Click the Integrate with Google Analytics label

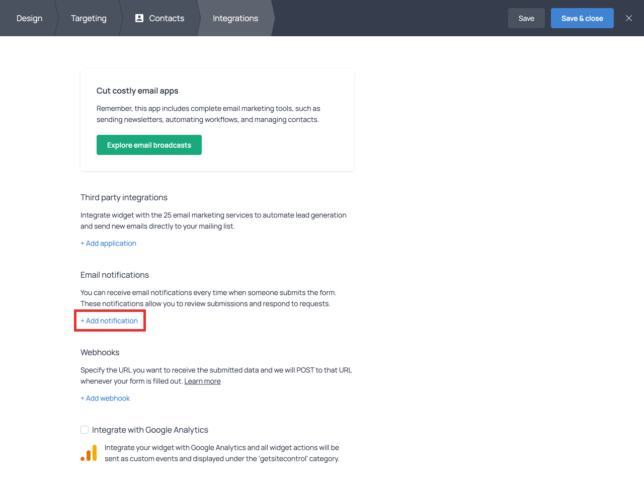coord(150,430)
